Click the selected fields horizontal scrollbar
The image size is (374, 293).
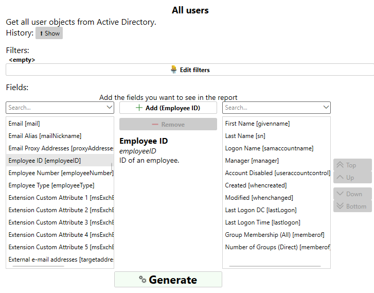click(275, 266)
